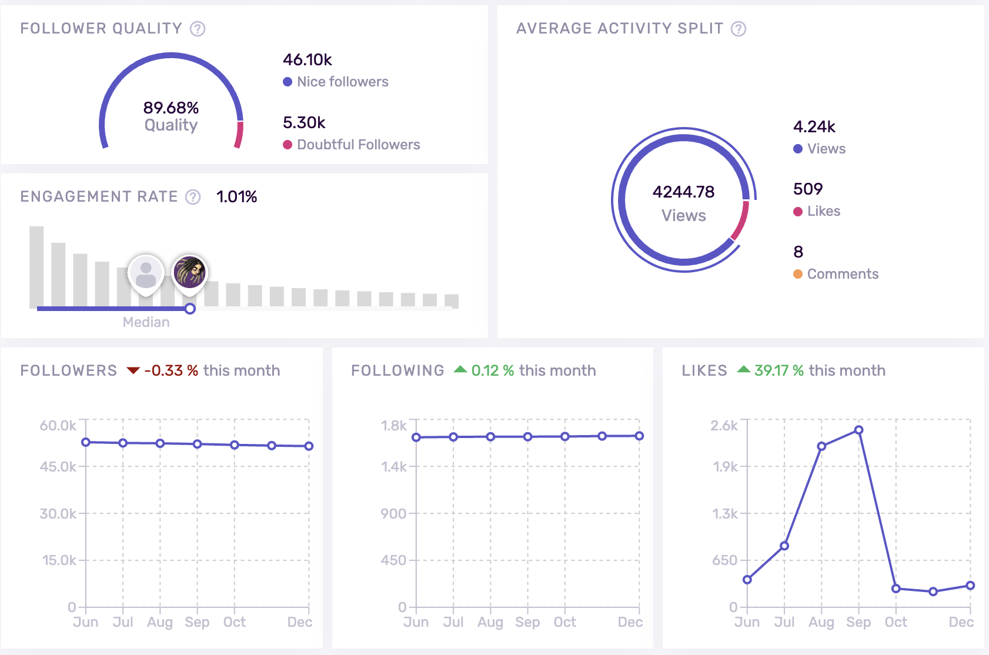Image resolution: width=989 pixels, height=655 pixels.
Task: Click the Likes legend dot
Action: click(797, 212)
